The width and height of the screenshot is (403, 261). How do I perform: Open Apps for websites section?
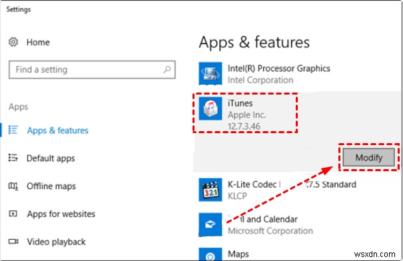(x=61, y=214)
